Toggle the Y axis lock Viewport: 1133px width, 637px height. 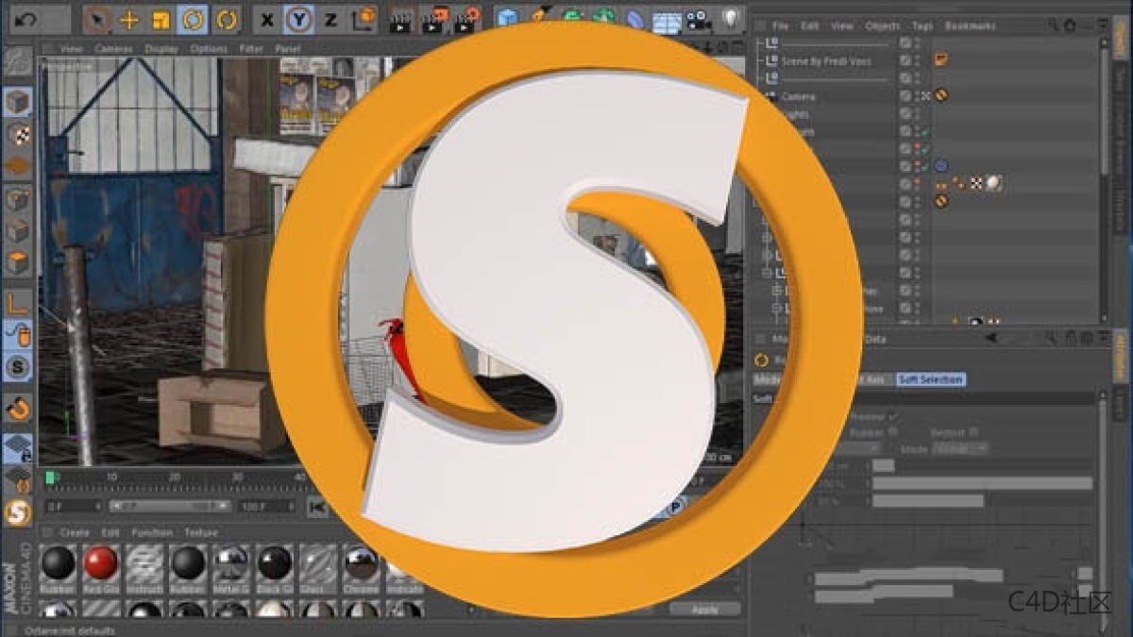[298, 16]
